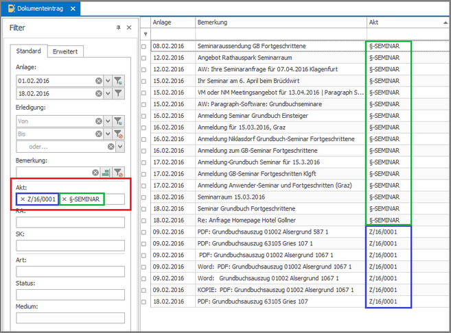451x333 pixels.
Task: Tick checkbox for Angebot Rathauspark Seminarraum
Action: (144, 58)
